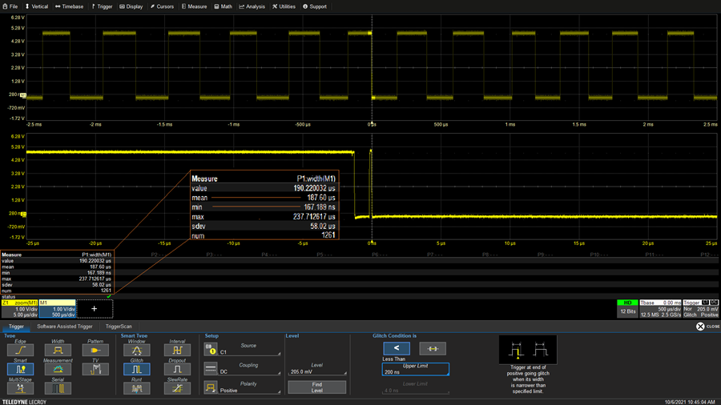Choose the Pattern trigger type
This screenshot has width=721, height=405.
(95, 350)
